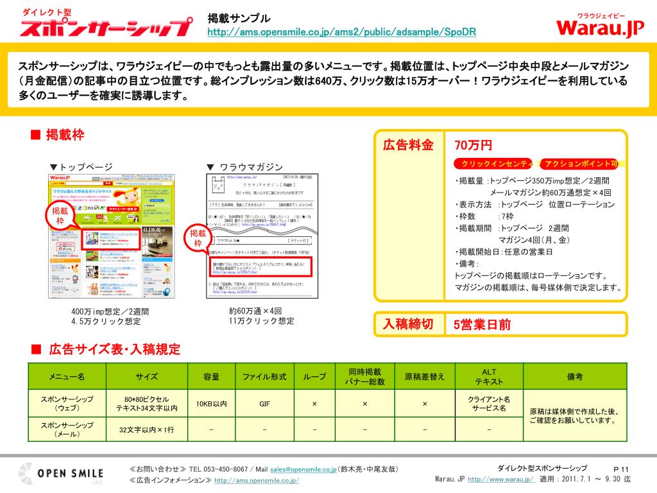Click the メニュー名 column header
Screen dimensions: 657x493
click(67, 376)
